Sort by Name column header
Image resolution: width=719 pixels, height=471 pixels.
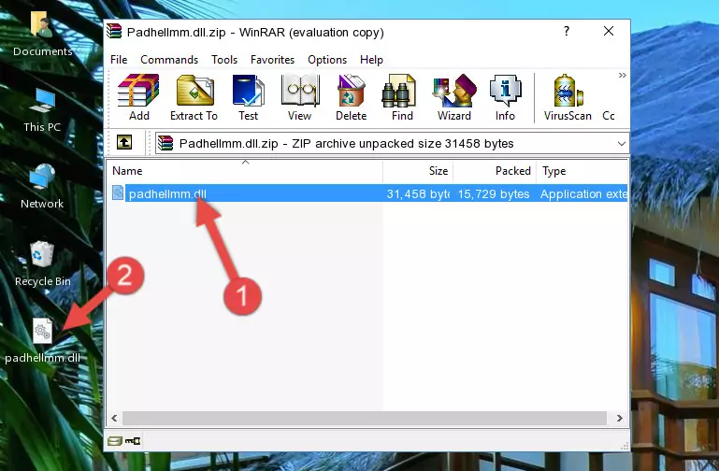pos(245,171)
